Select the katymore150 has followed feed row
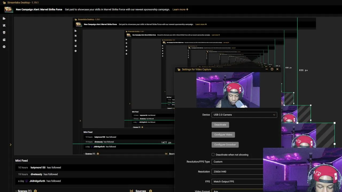The image size is (342, 192). [95, 167]
